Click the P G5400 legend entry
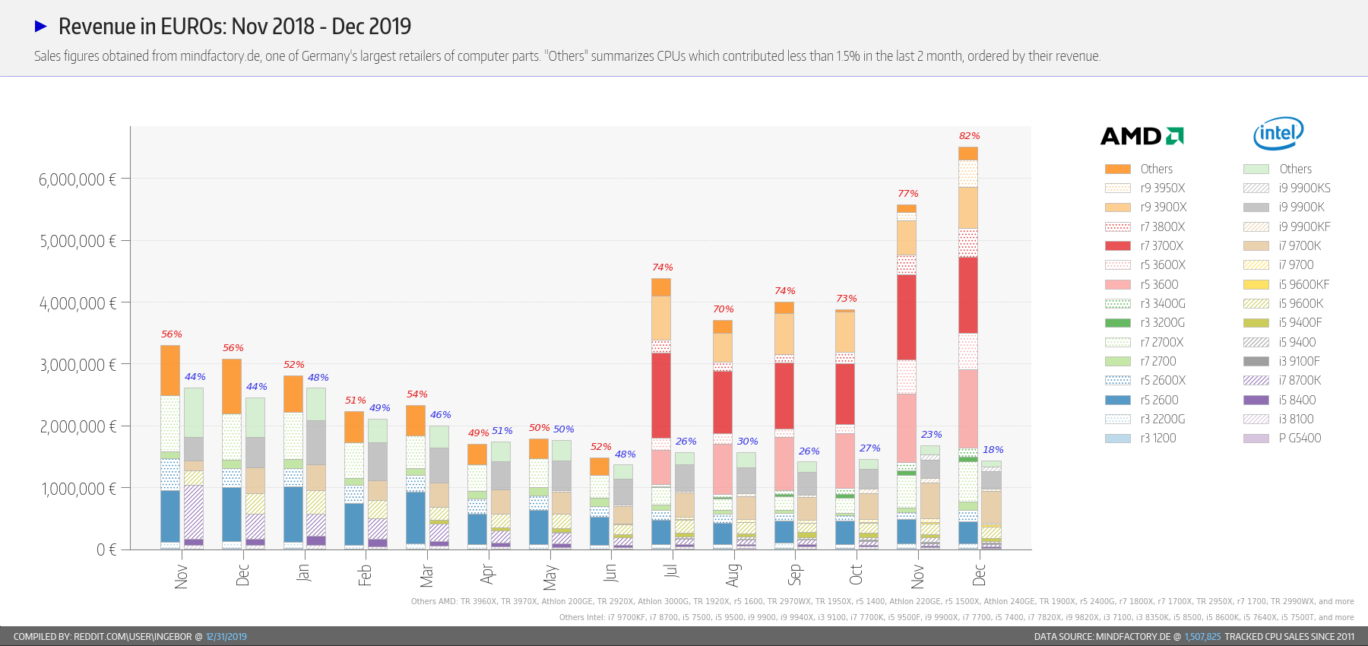This screenshot has width=1368, height=646. (1300, 439)
